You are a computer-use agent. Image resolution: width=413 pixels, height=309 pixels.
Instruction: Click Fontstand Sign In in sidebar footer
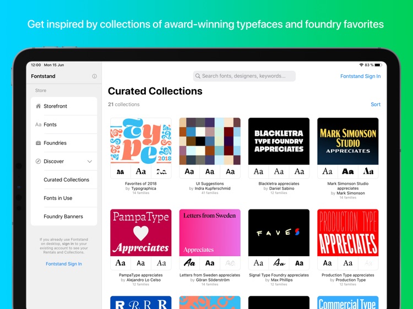point(64,264)
